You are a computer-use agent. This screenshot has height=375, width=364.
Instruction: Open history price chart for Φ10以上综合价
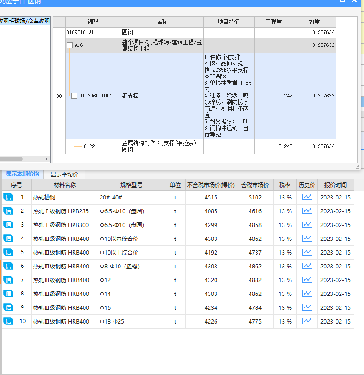(x=307, y=253)
